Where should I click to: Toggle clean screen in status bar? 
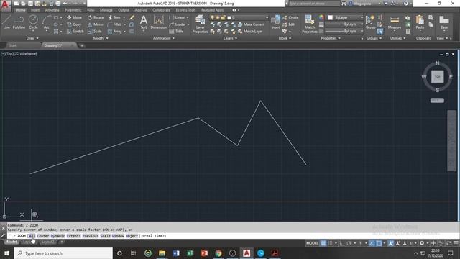pos(448,243)
